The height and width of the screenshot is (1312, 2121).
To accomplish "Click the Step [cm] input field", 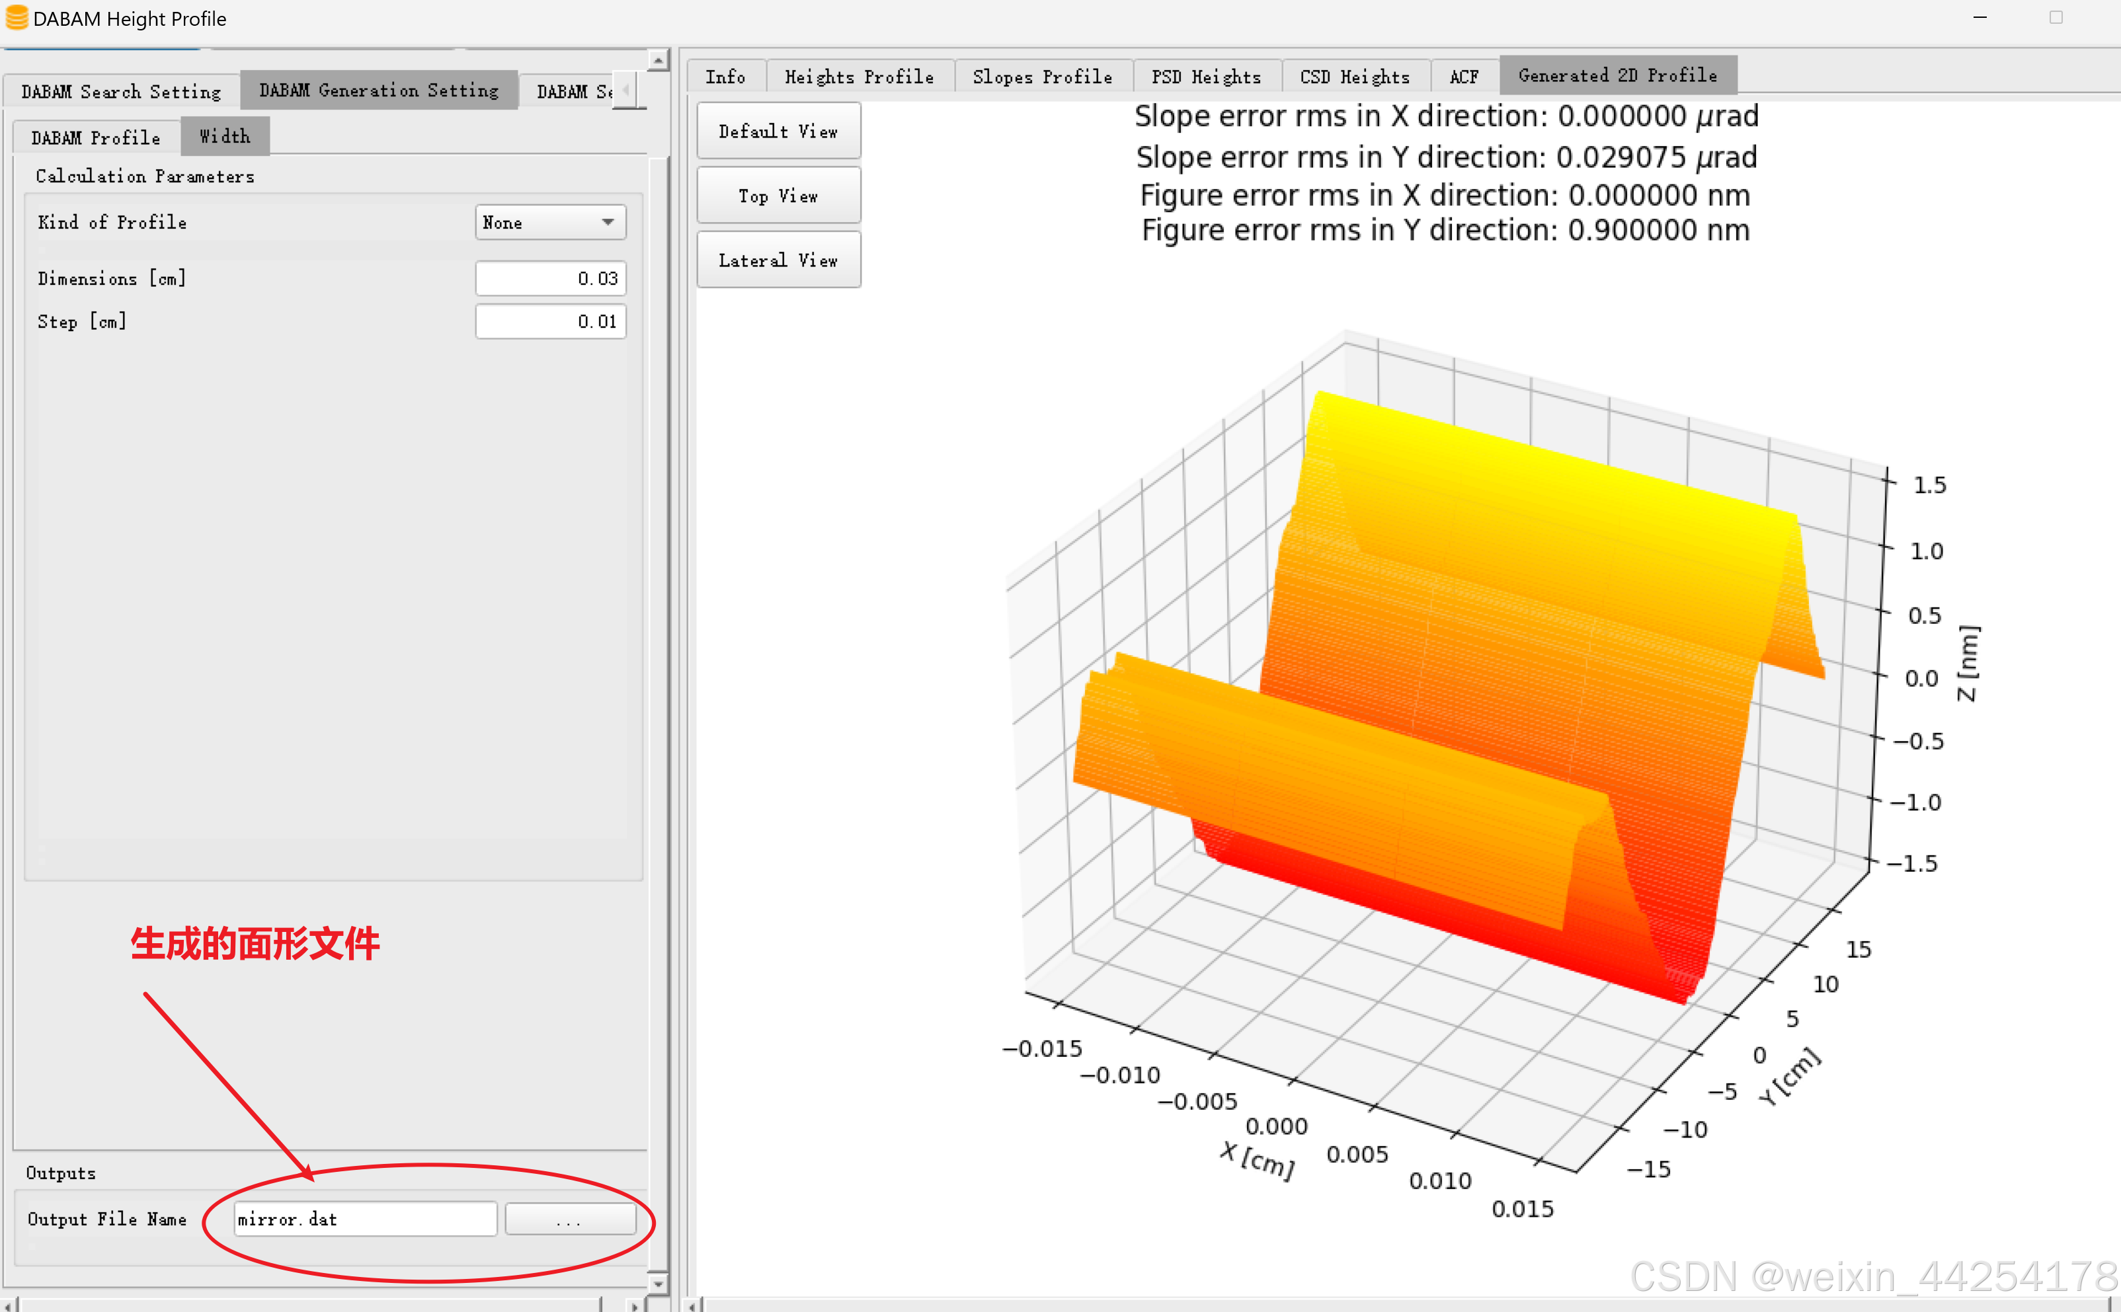I will click(550, 322).
